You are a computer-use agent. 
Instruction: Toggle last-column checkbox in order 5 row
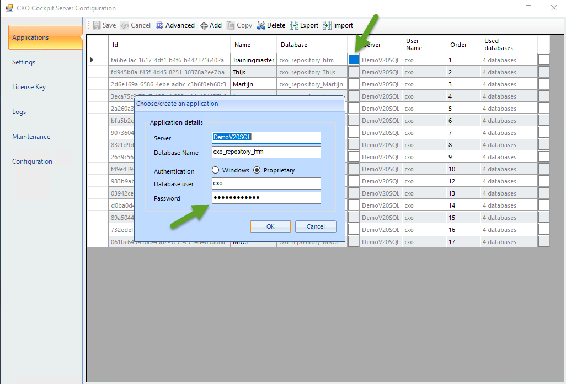click(x=543, y=108)
